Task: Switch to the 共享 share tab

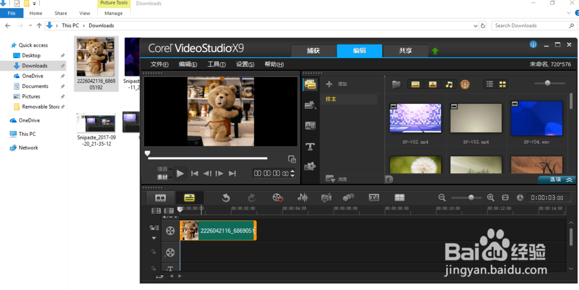Action: [x=405, y=51]
